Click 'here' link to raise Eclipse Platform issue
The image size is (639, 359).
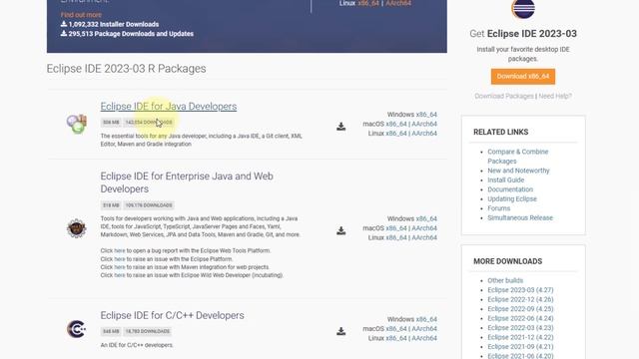pos(120,259)
